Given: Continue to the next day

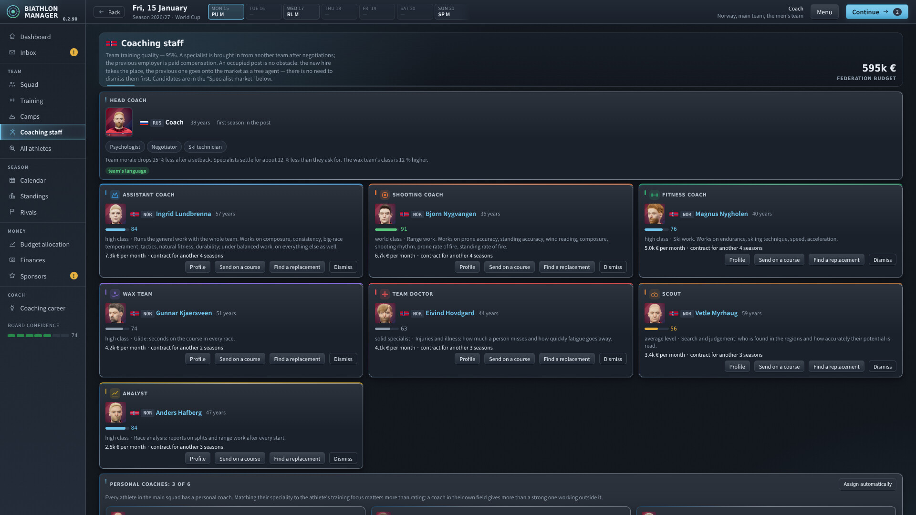Looking at the screenshot, I should [x=876, y=12].
